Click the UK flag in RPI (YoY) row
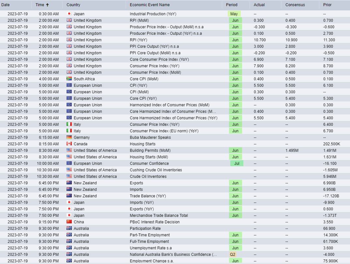Viewport: 350px width, 264px height. click(69, 40)
